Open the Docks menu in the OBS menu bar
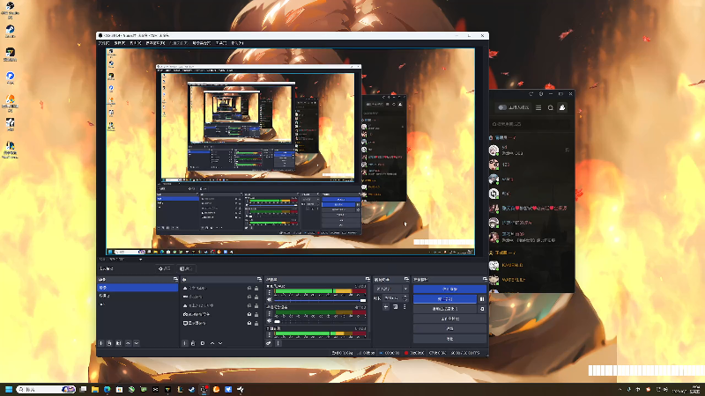This screenshot has width=705, height=396. (155, 43)
